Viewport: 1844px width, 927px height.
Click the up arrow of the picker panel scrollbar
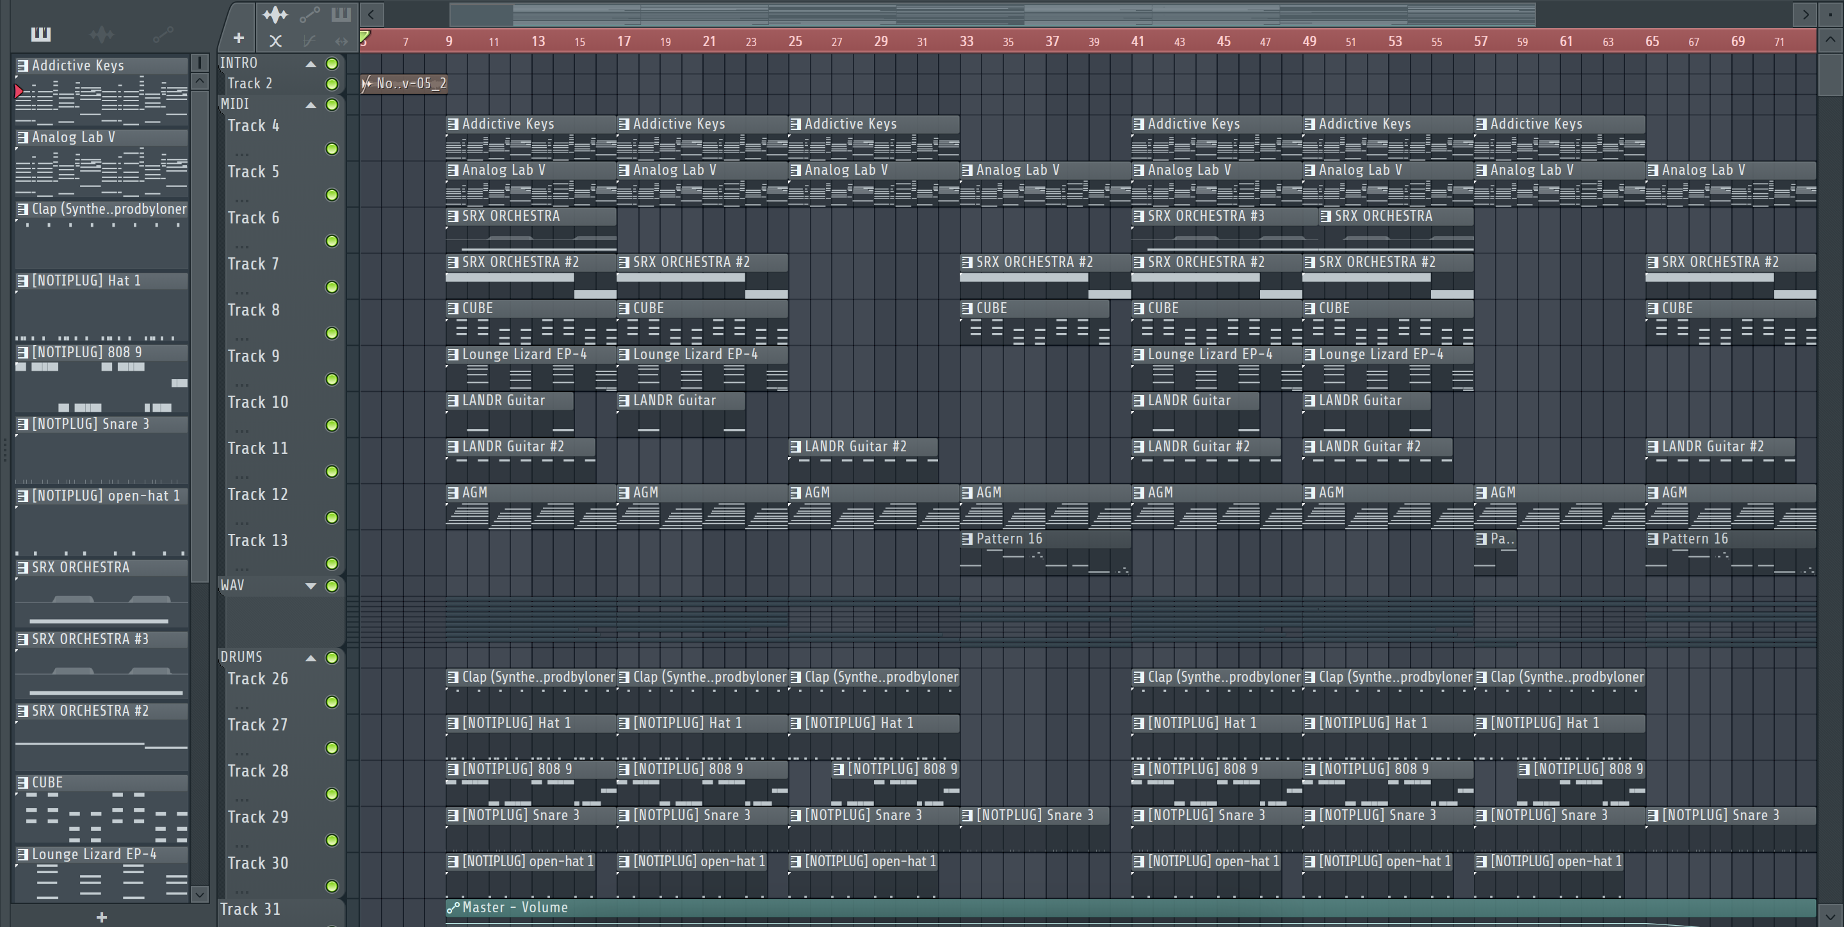(x=200, y=81)
